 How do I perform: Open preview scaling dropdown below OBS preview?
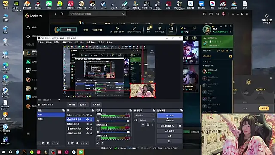pyautogui.click(x=59, y=100)
